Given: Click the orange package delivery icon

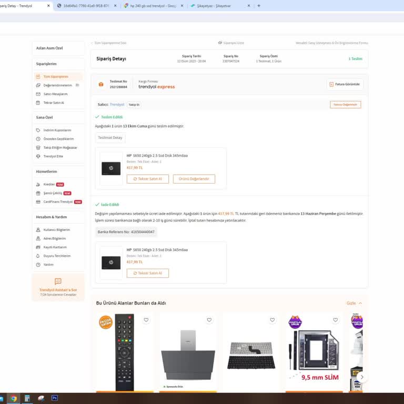Looking at the screenshot, I should coord(101,84).
